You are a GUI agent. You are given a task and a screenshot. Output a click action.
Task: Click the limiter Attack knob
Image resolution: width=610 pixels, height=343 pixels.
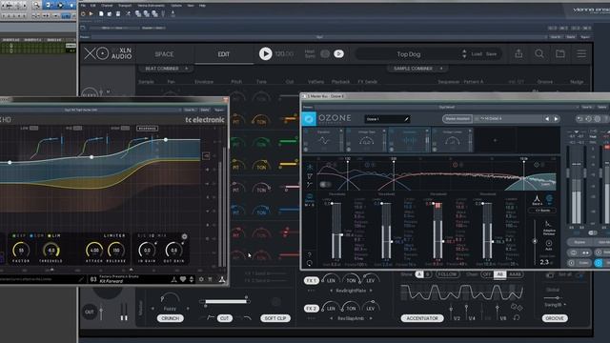coord(94,250)
